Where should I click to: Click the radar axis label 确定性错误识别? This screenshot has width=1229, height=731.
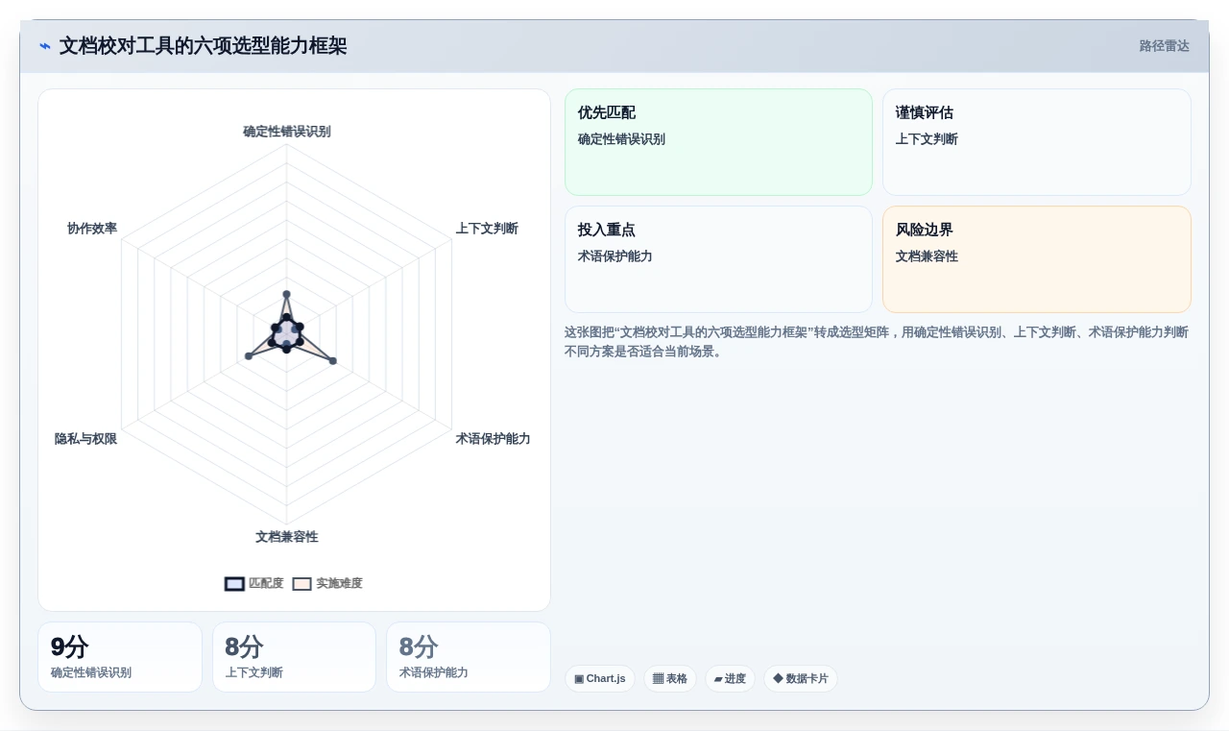tap(287, 132)
